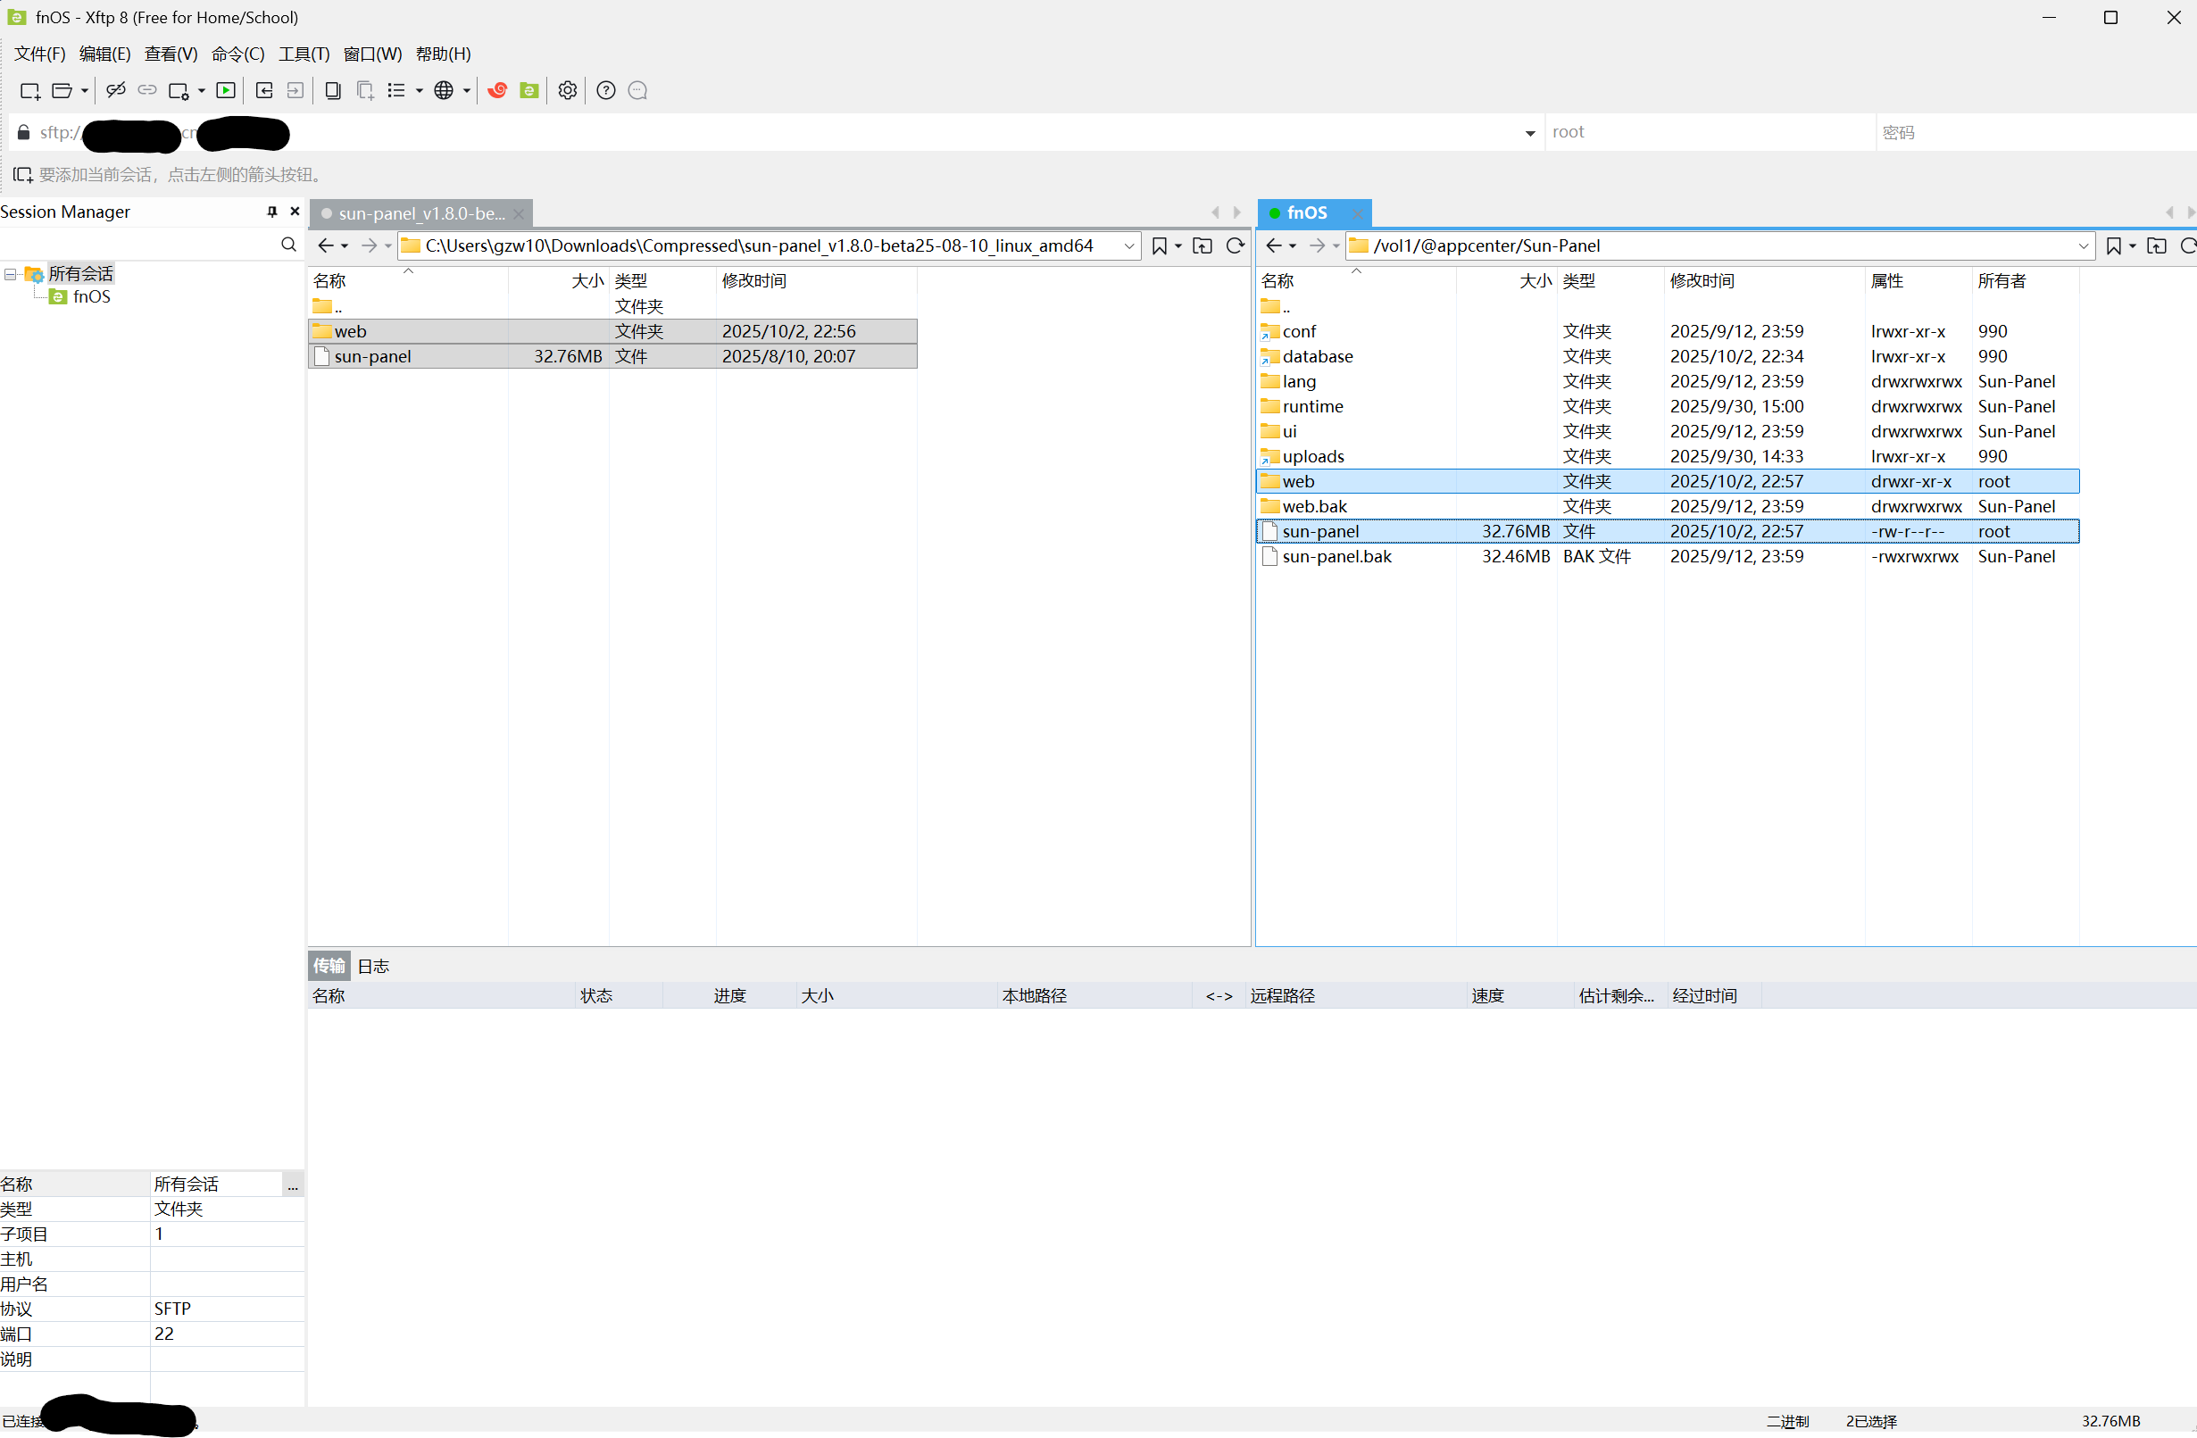This screenshot has height=1438, width=2197.
Task: Open the remote bookmark dropdown arrow
Action: [2133, 245]
